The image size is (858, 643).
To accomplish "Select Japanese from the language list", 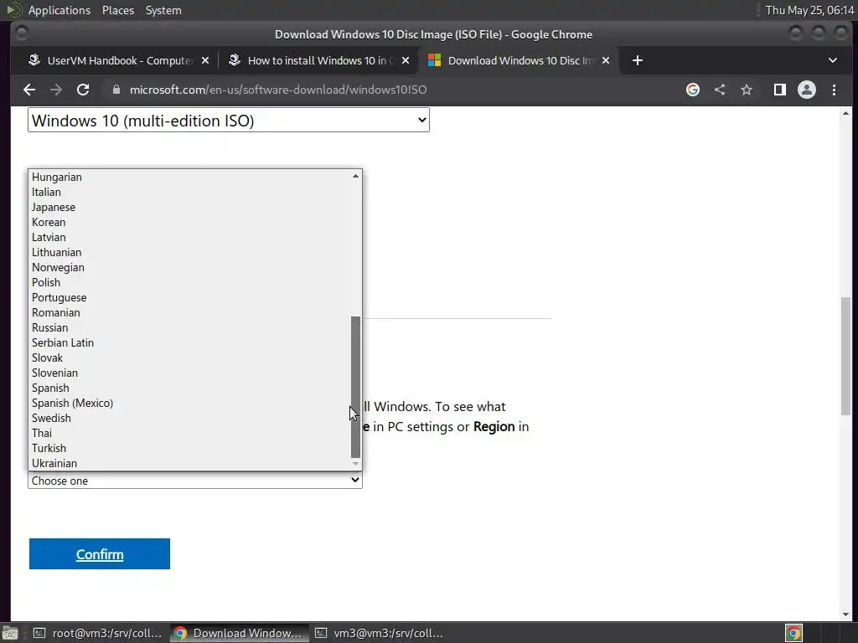I will (190, 208).
